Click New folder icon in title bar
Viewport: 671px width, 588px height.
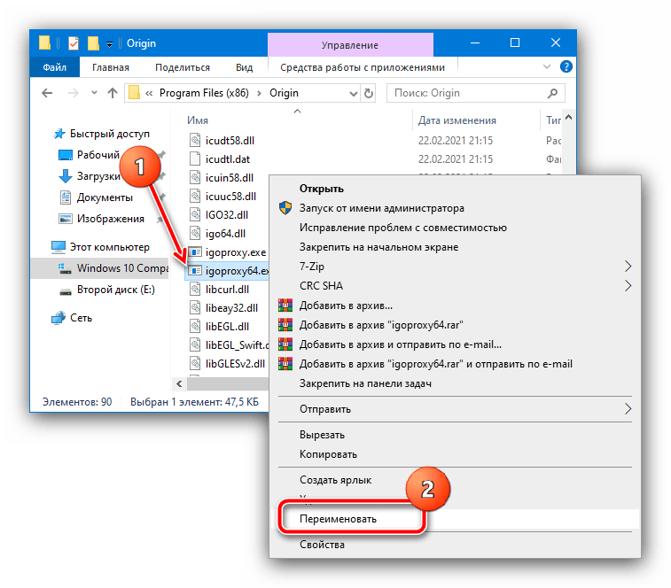93,43
